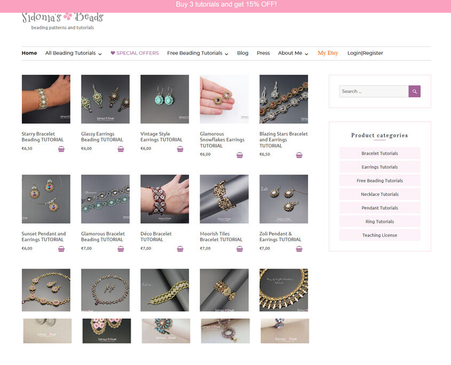Viewport: 451px width, 365px height.
Task: Add Starry Bracelet tutorial to basket
Action: (x=61, y=149)
